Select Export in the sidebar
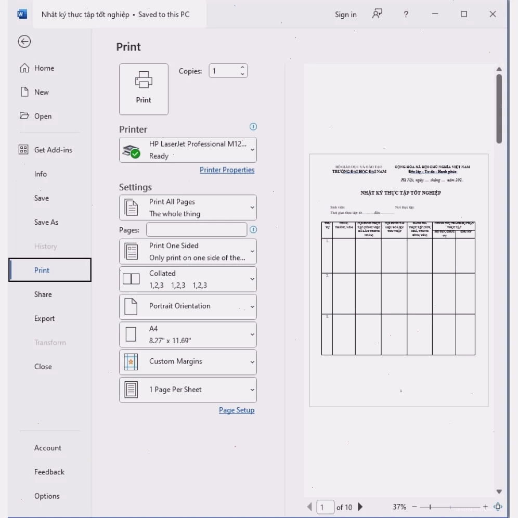Viewport: 518px width, 518px height. click(49, 318)
